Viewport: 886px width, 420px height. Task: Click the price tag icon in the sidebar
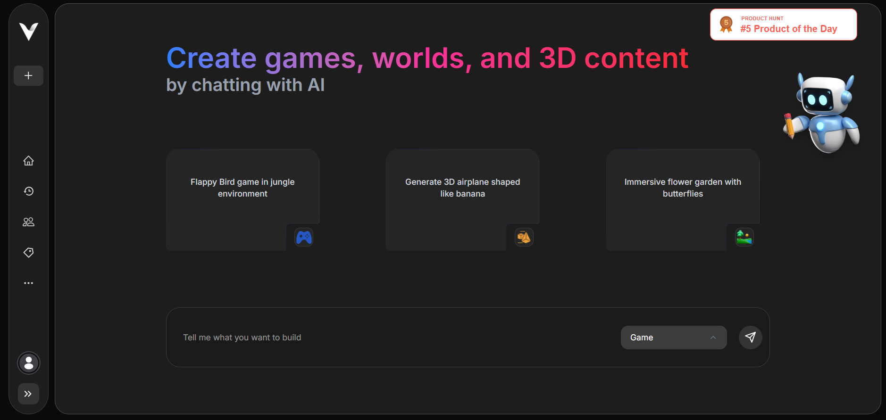pos(28,253)
